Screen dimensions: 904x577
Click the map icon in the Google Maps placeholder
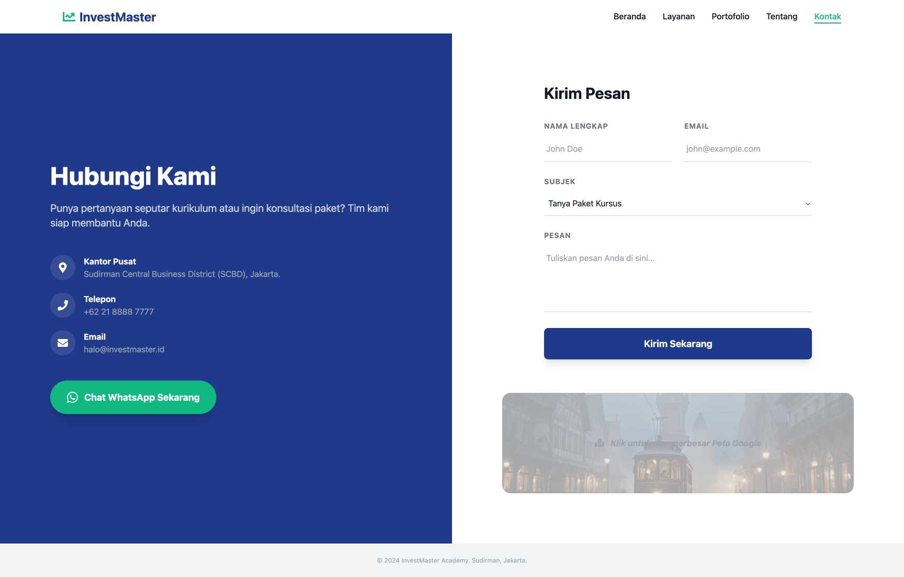pyautogui.click(x=600, y=442)
